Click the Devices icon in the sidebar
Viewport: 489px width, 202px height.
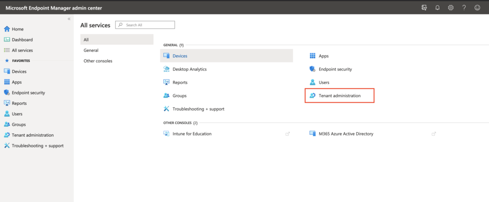pyautogui.click(x=7, y=71)
